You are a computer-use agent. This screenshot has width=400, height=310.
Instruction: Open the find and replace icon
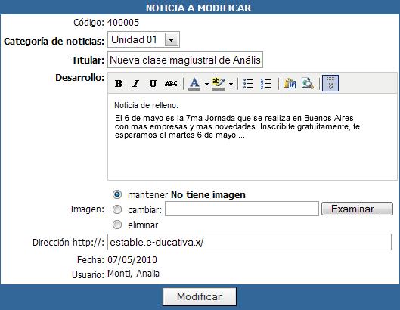(308, 83)
